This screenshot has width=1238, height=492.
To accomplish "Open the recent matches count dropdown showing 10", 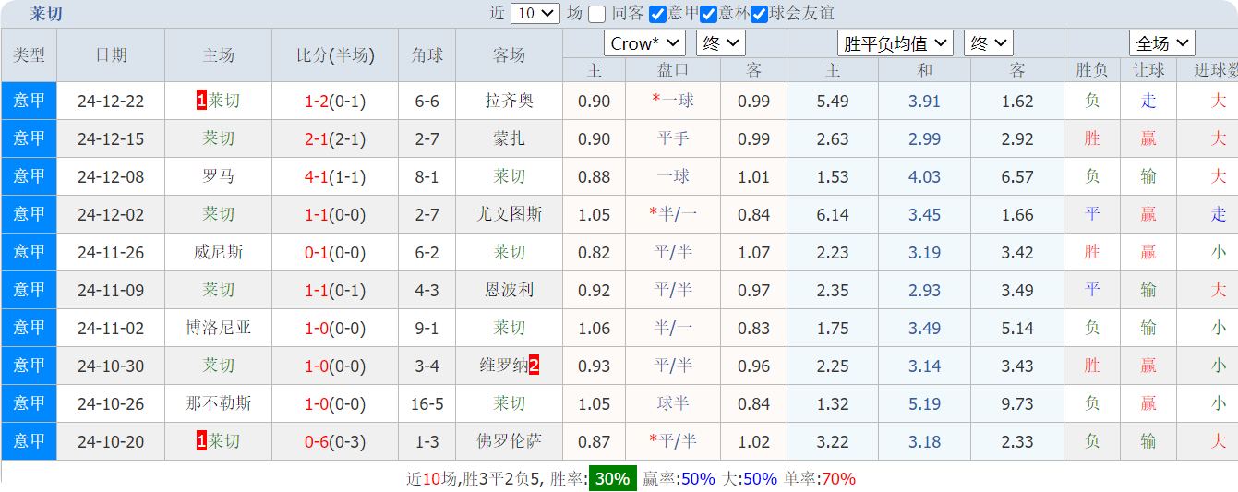I will (x=535, y=13).
